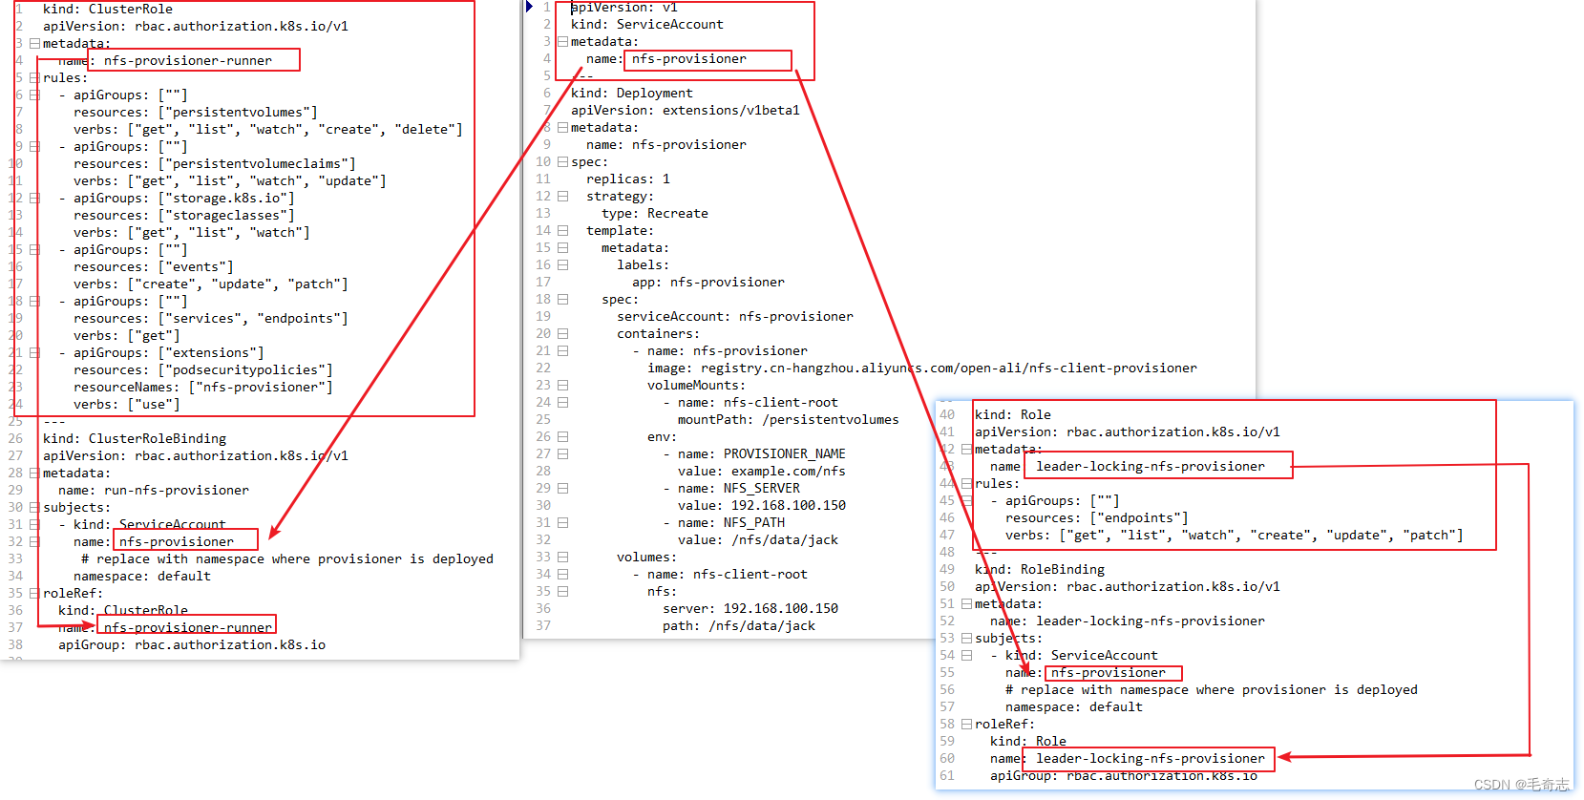Fold ServiceAccount metadata at line 3 of Deployment file
Image resolution: width=1584 pixels, height=800 pixels.
click(562, 41)
